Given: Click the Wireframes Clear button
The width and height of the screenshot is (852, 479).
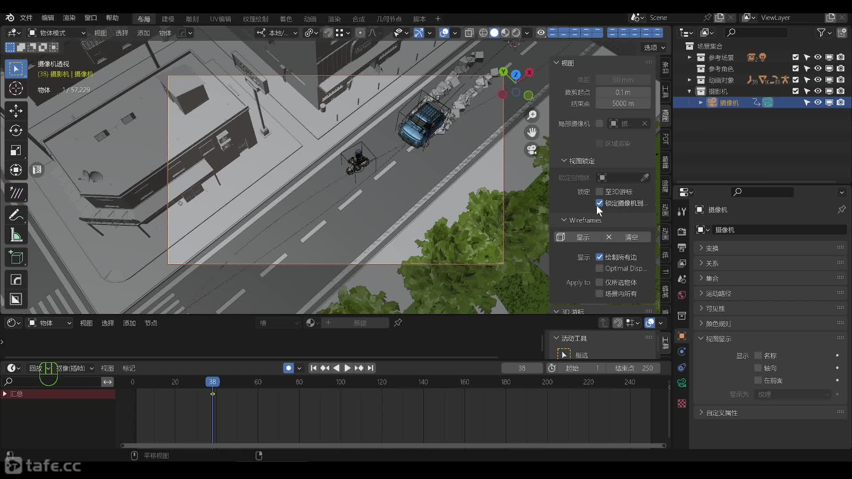Looking at the screenshot, I should pyautogui.click(x=626, y=237).
